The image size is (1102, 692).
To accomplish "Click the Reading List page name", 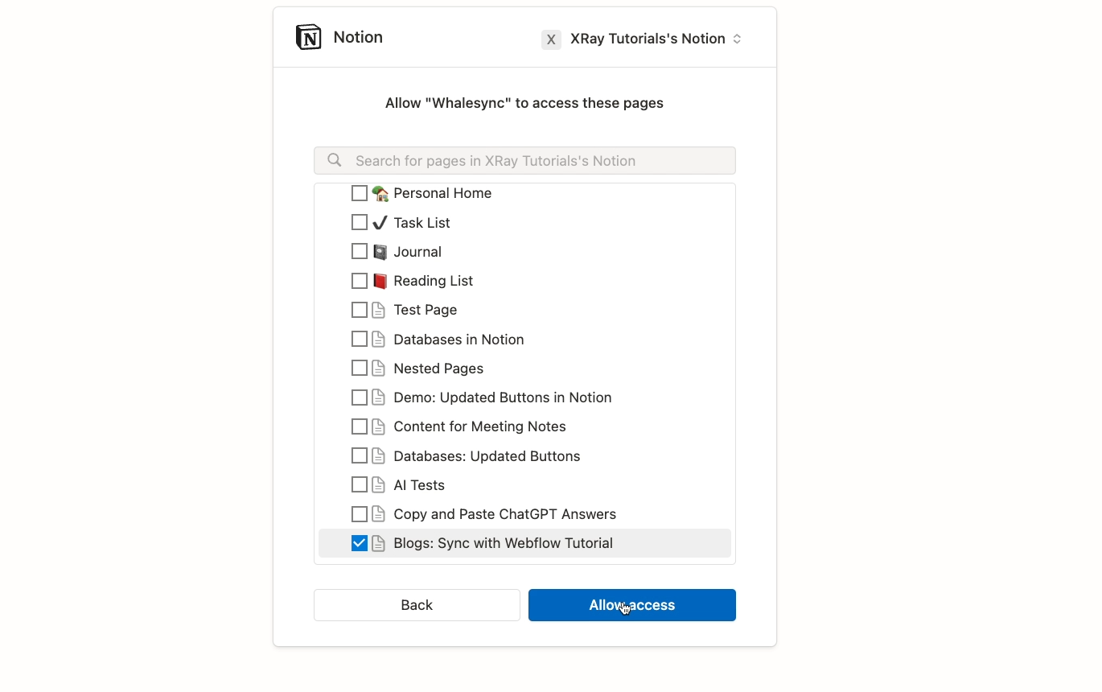I will 434,281.
